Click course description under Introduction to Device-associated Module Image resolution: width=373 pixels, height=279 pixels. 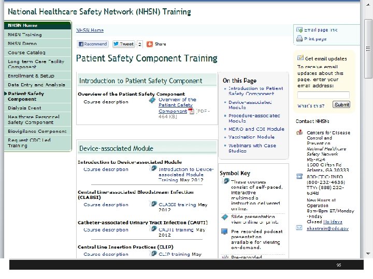[x=106, y=169]
